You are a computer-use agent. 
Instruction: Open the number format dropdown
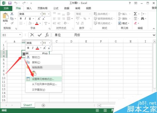(x=90, y=14)
